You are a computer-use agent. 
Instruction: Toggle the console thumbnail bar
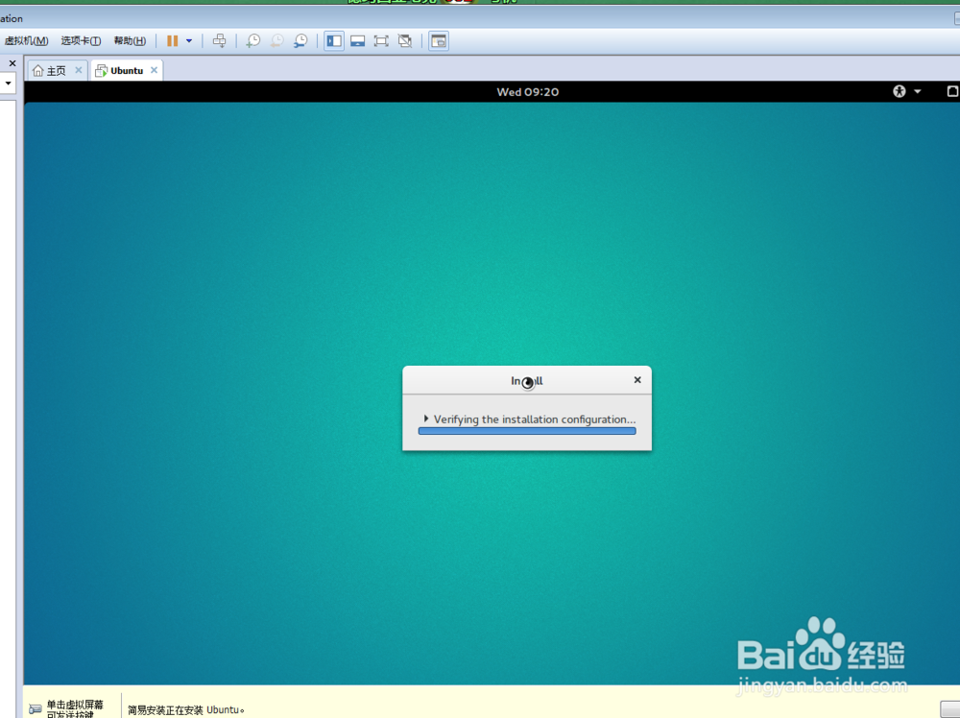pyautogui.click(x=357, y=40)
